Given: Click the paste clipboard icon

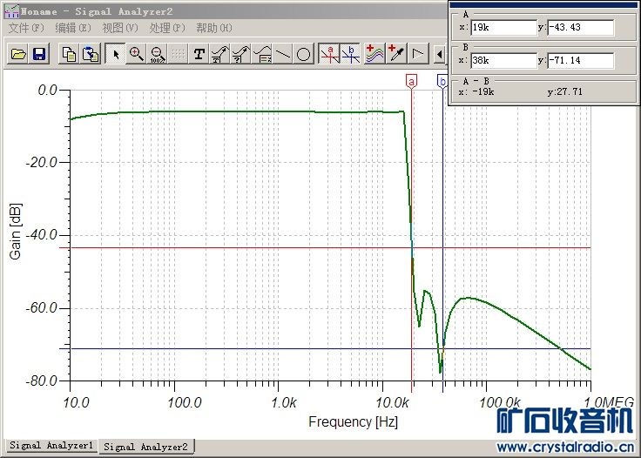Looking at the screenshot, I should 90,54.
